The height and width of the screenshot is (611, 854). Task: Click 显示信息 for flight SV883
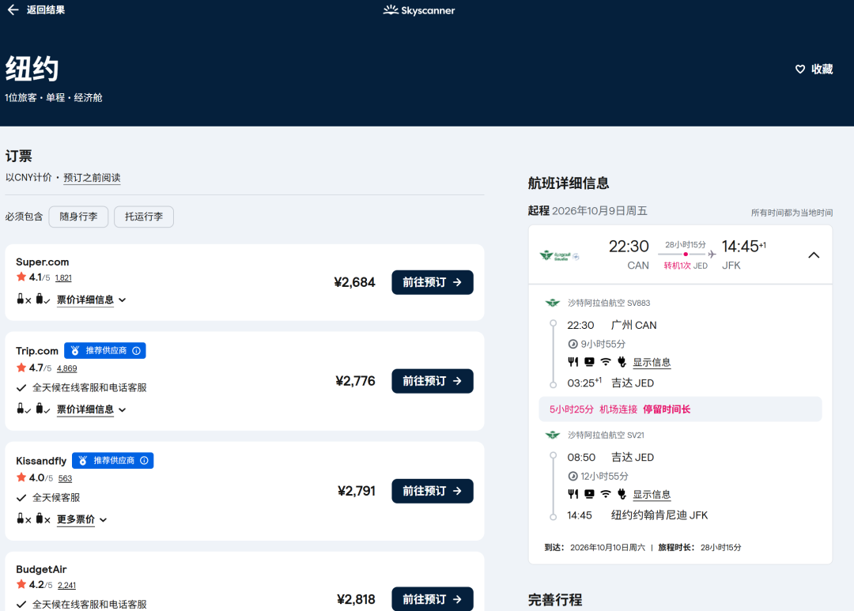[652, 362]
